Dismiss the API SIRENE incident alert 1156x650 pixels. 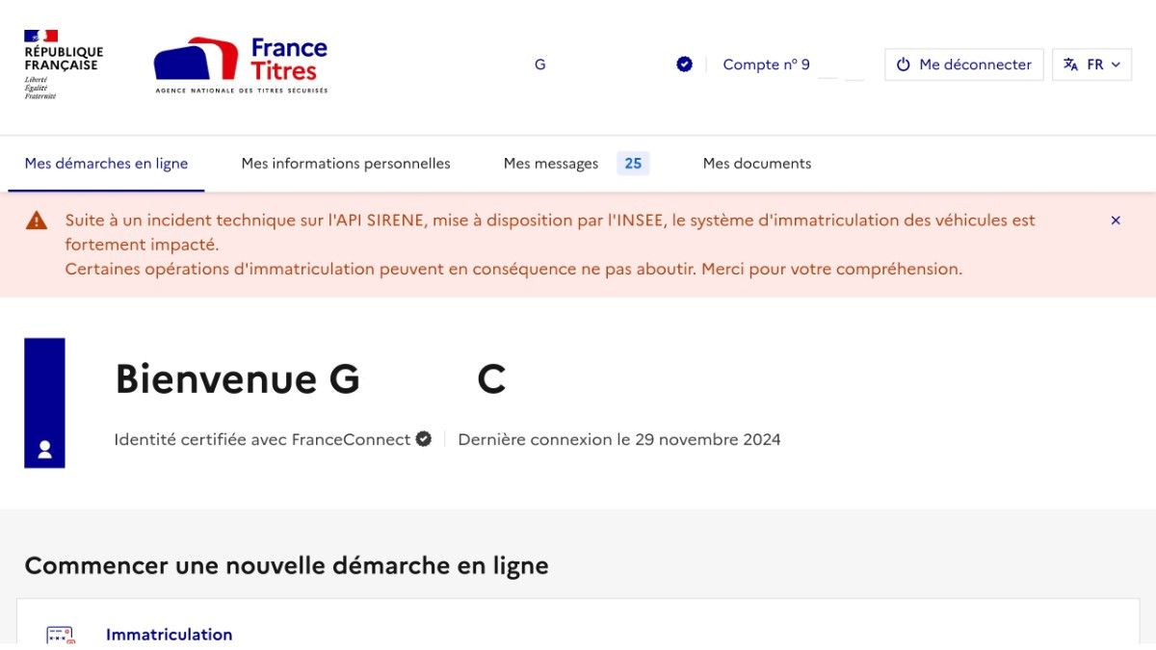coord(1116,221)
